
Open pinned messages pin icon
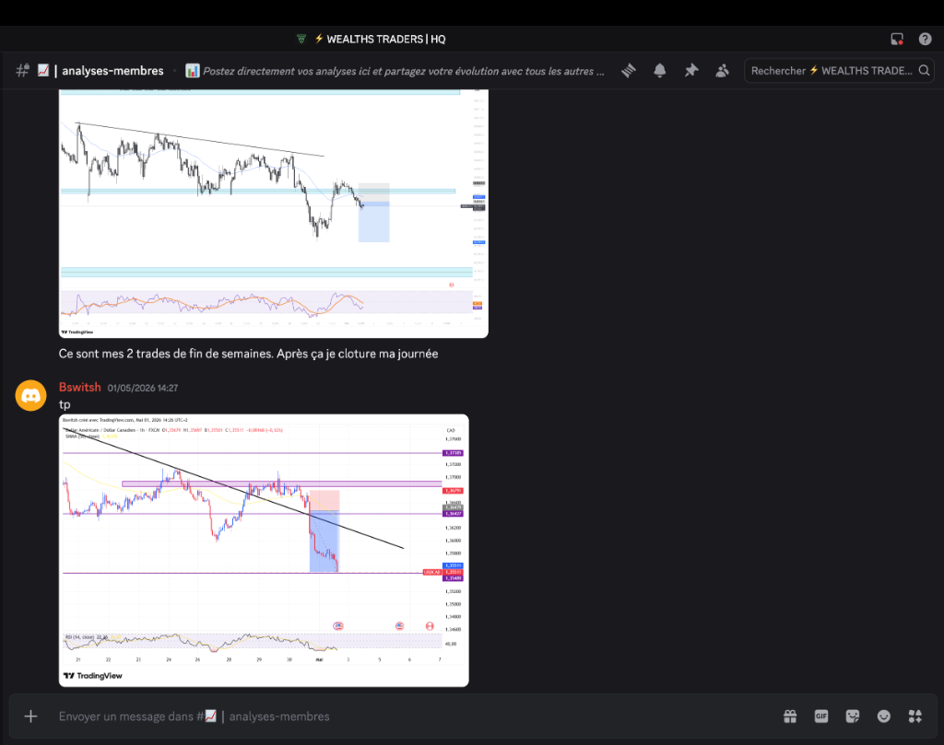691,71
